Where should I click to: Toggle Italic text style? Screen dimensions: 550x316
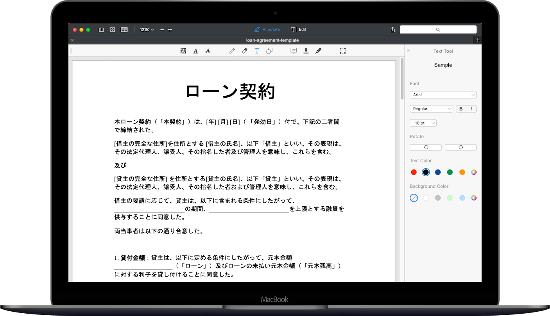coord(471,109)
